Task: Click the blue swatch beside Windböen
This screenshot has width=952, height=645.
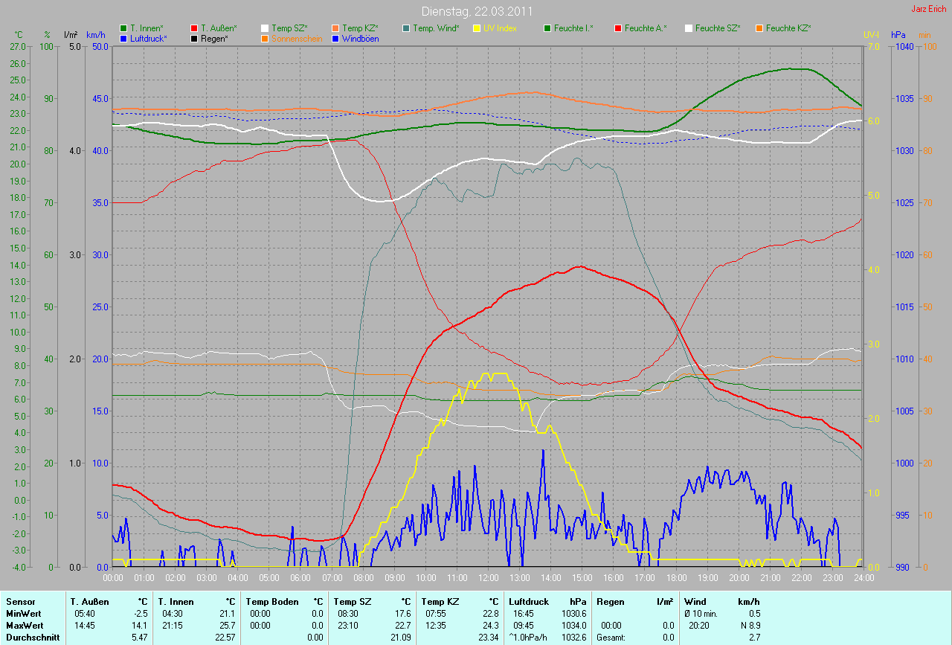Action: click(335, 38)
